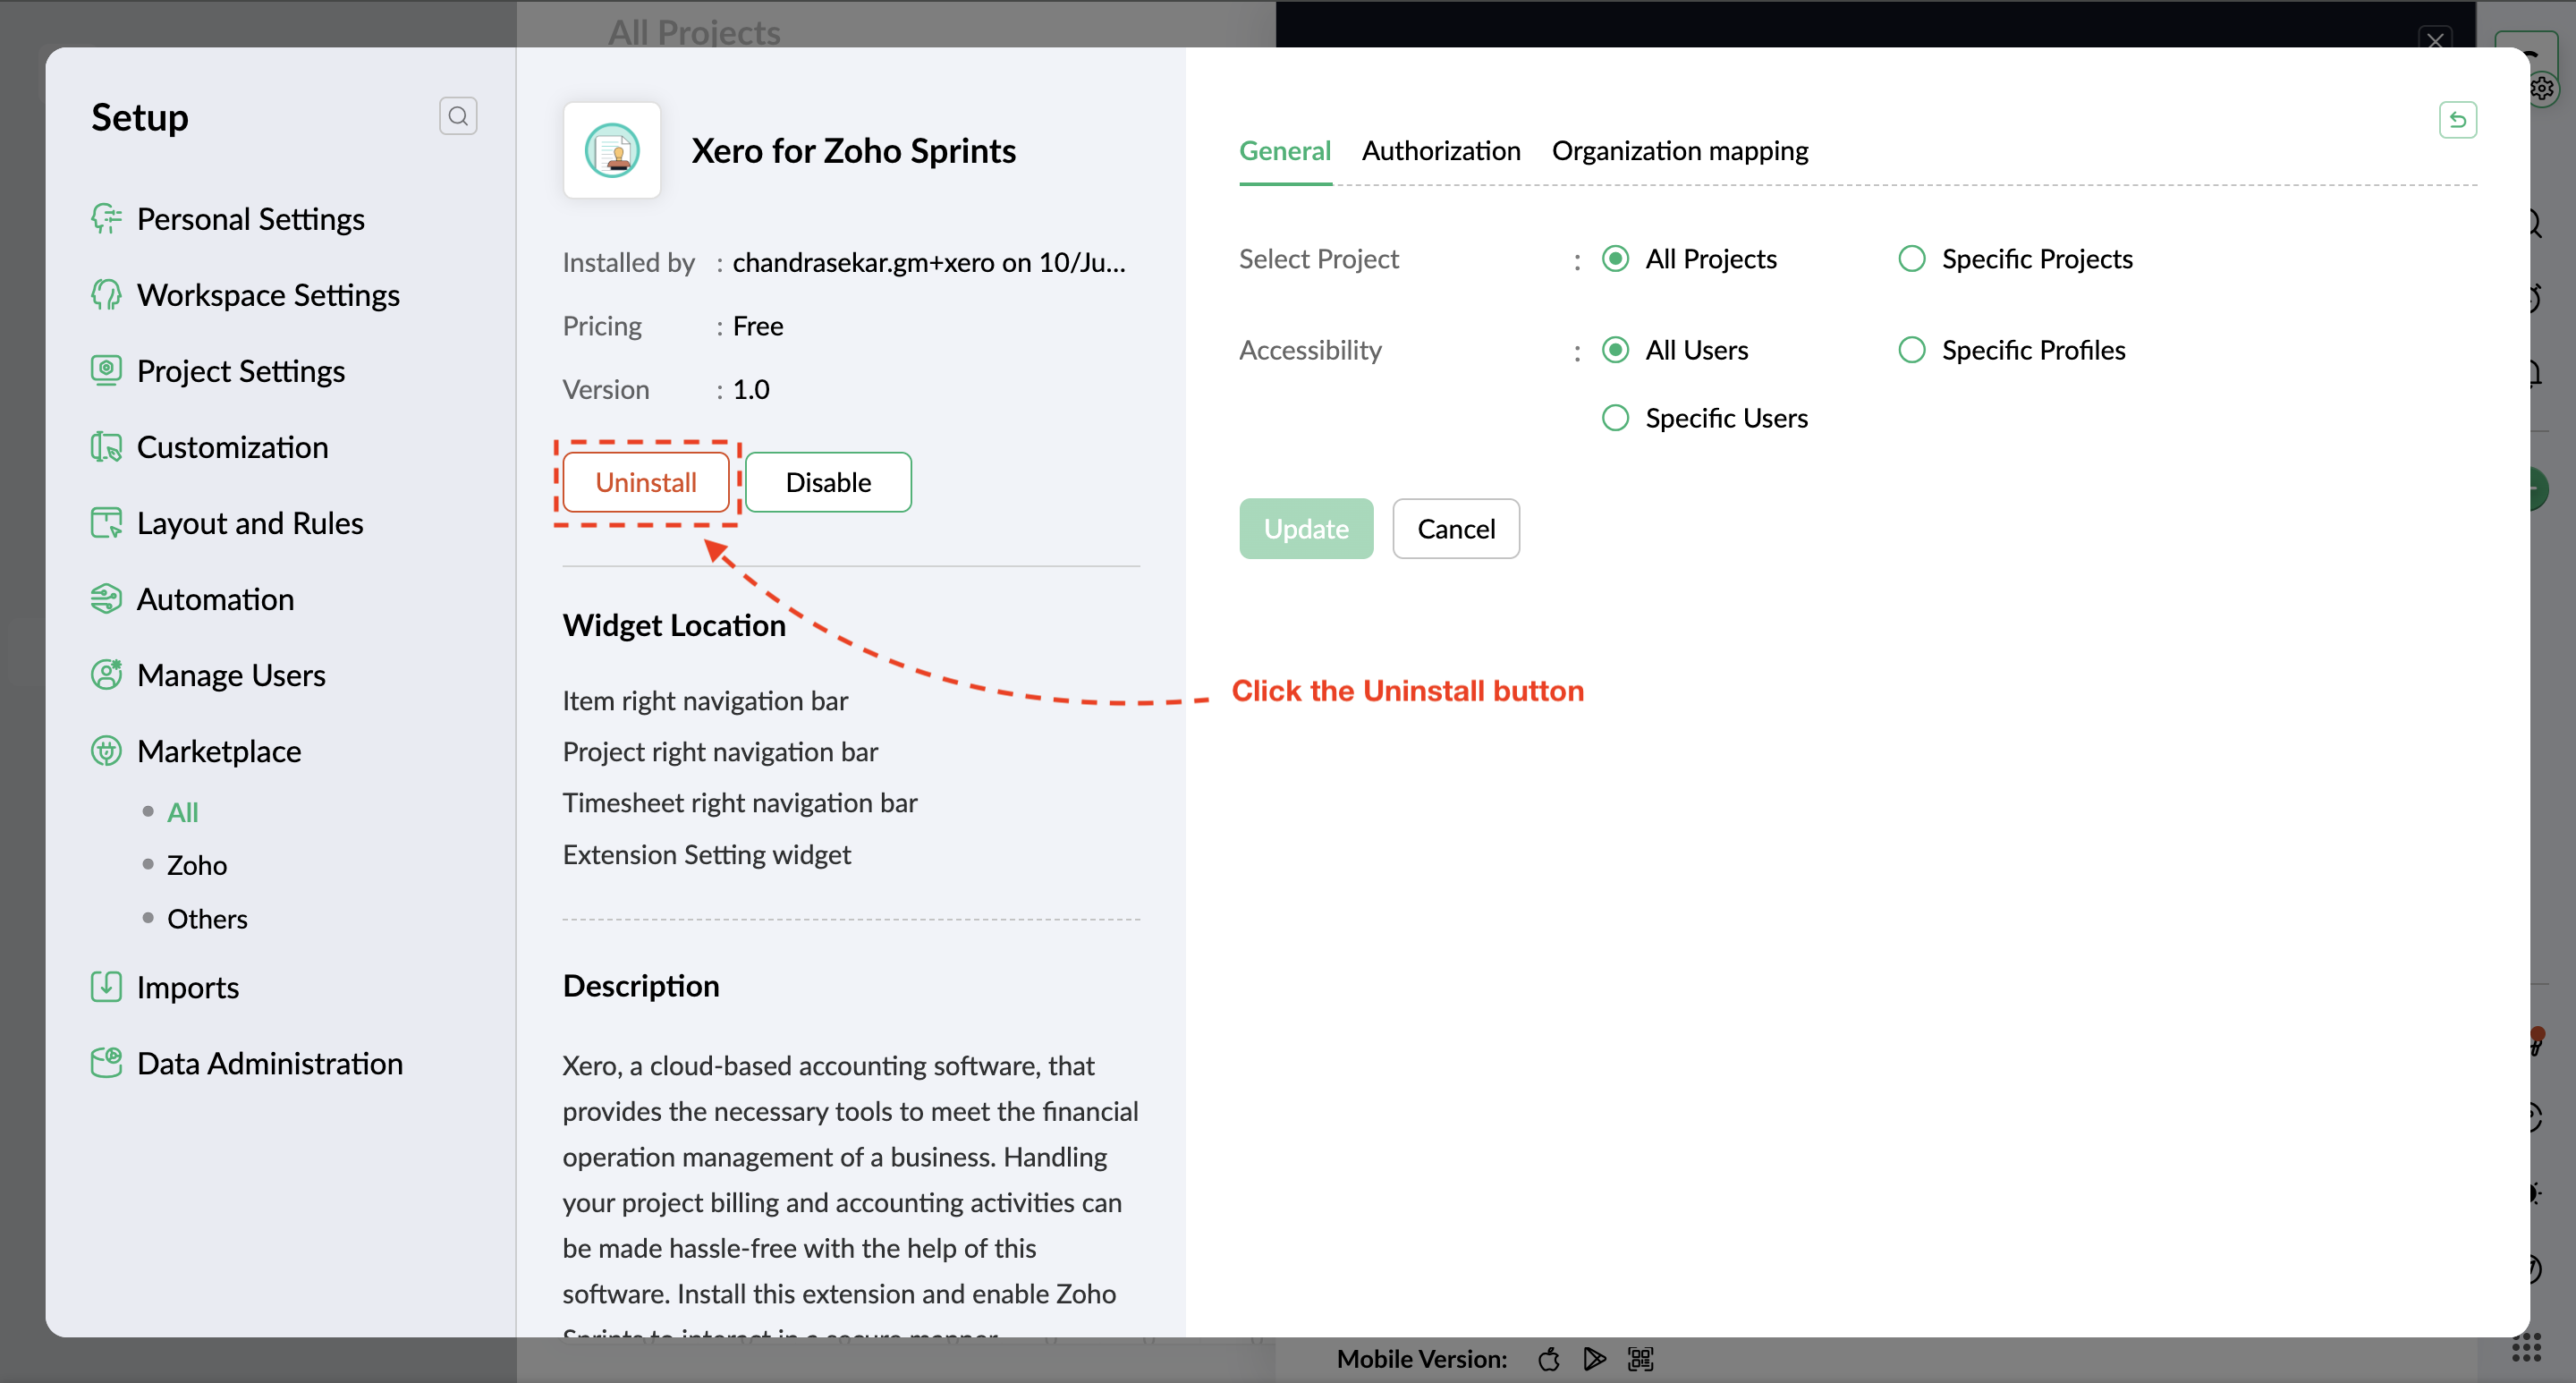Click the Uninstall button

(x=646, y=482)
